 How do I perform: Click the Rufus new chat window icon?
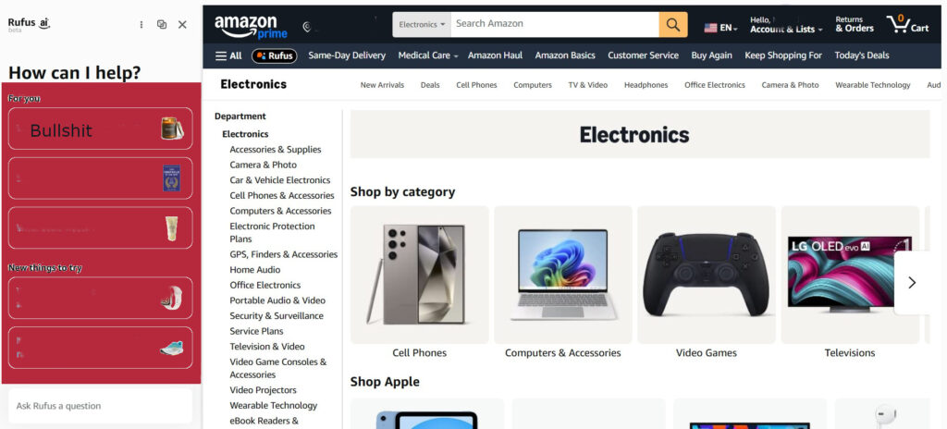click(x=162, y=25)
